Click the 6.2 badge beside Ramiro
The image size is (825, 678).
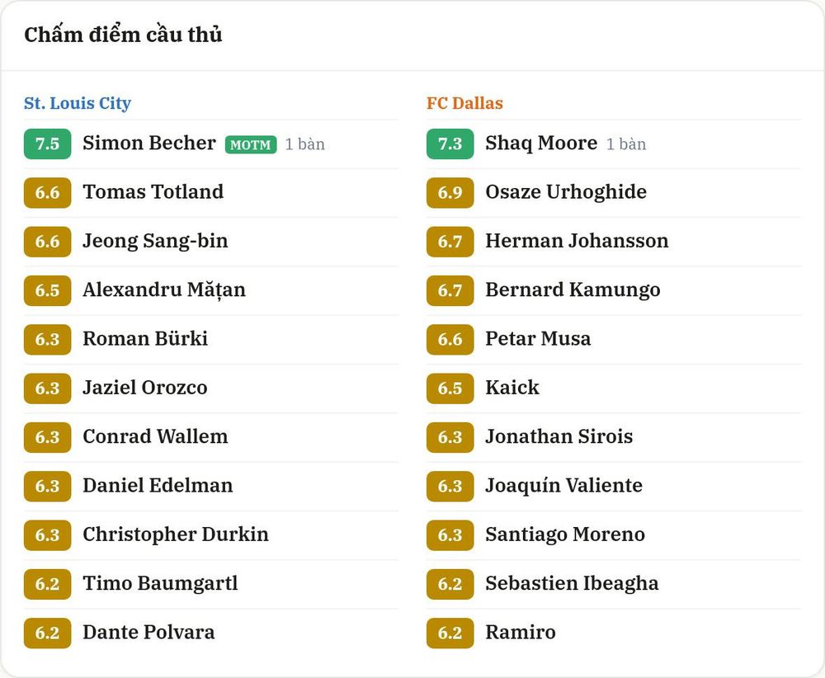click(450, 633)
